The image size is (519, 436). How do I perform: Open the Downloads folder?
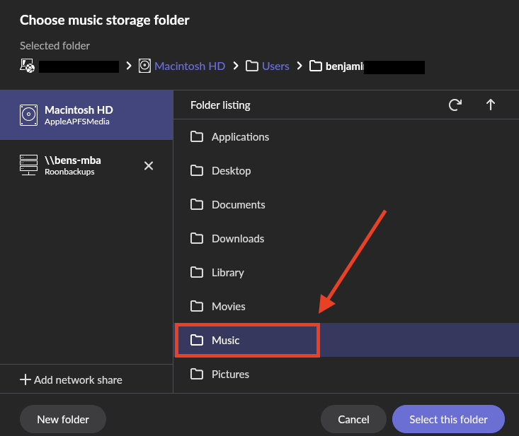(x=346, y=238)
